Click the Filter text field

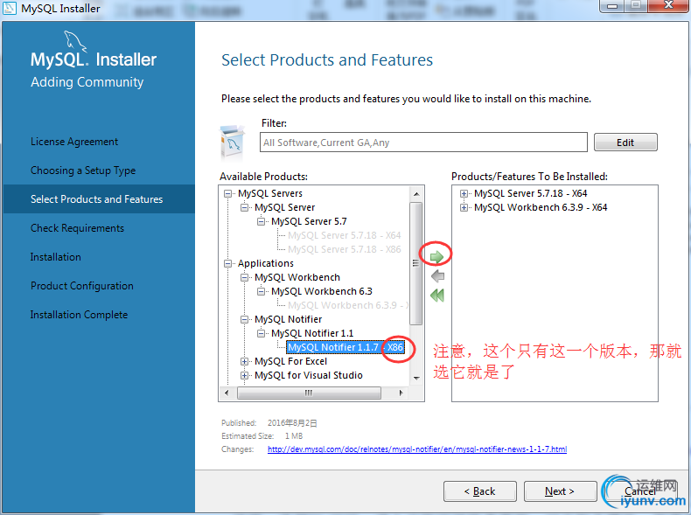point(423,143)
